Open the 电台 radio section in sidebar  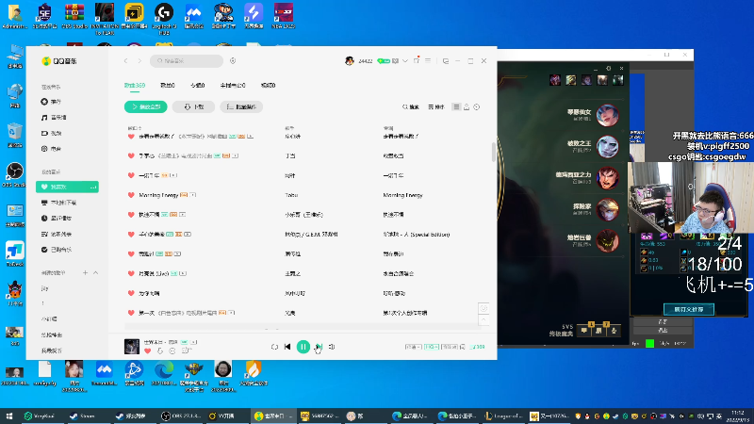coord(52,149)
